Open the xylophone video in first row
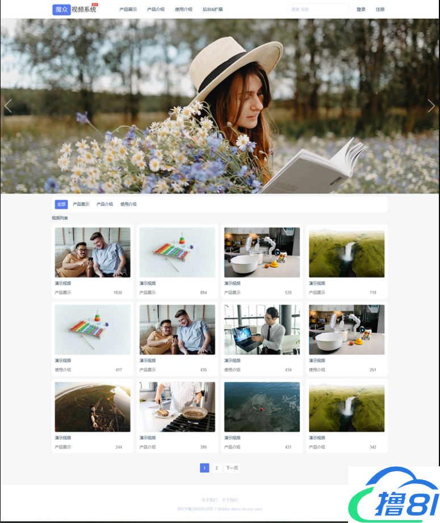440x523 pixels. click(177, 252)
